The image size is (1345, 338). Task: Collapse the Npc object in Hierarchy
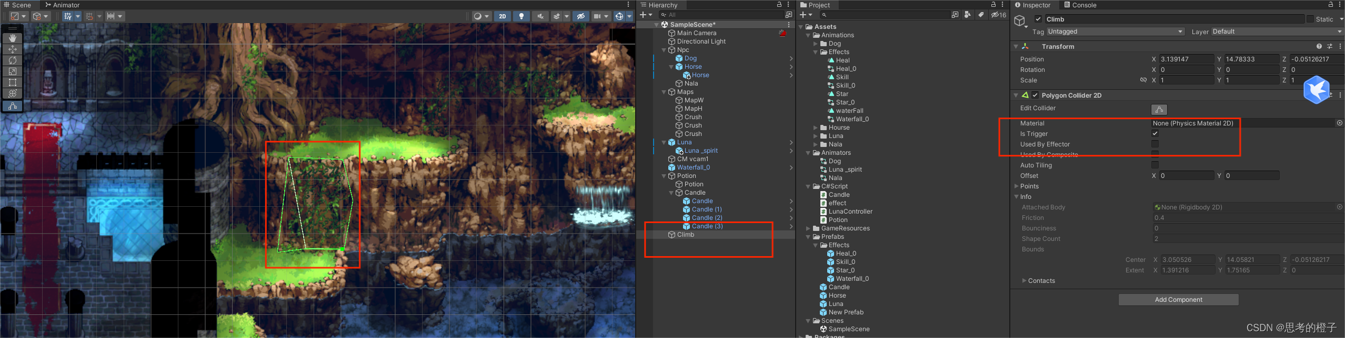tap(664, 50)
